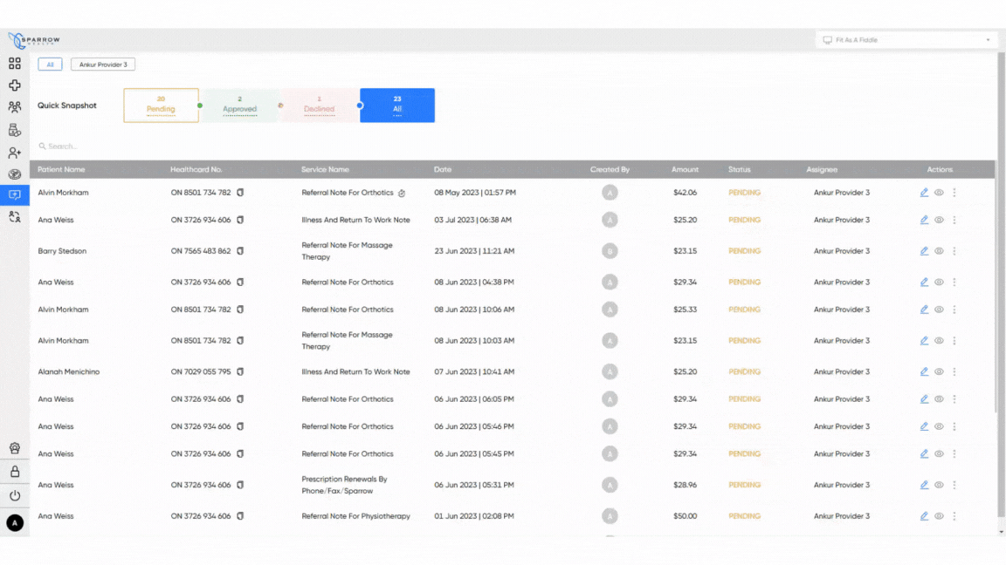Open three-dot menu for the $50.00 request
Image resolution: width=1006 pixels, height=565 pixels.
pyautogui.click(x=954, y=516)
